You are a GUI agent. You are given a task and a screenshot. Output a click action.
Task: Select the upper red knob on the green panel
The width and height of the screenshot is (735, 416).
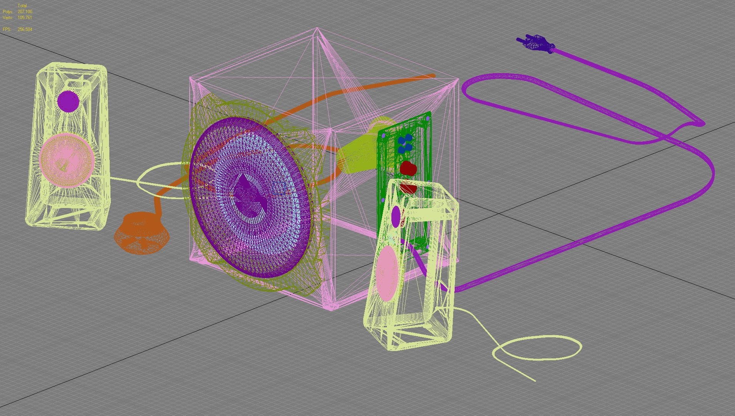[408, 168]
